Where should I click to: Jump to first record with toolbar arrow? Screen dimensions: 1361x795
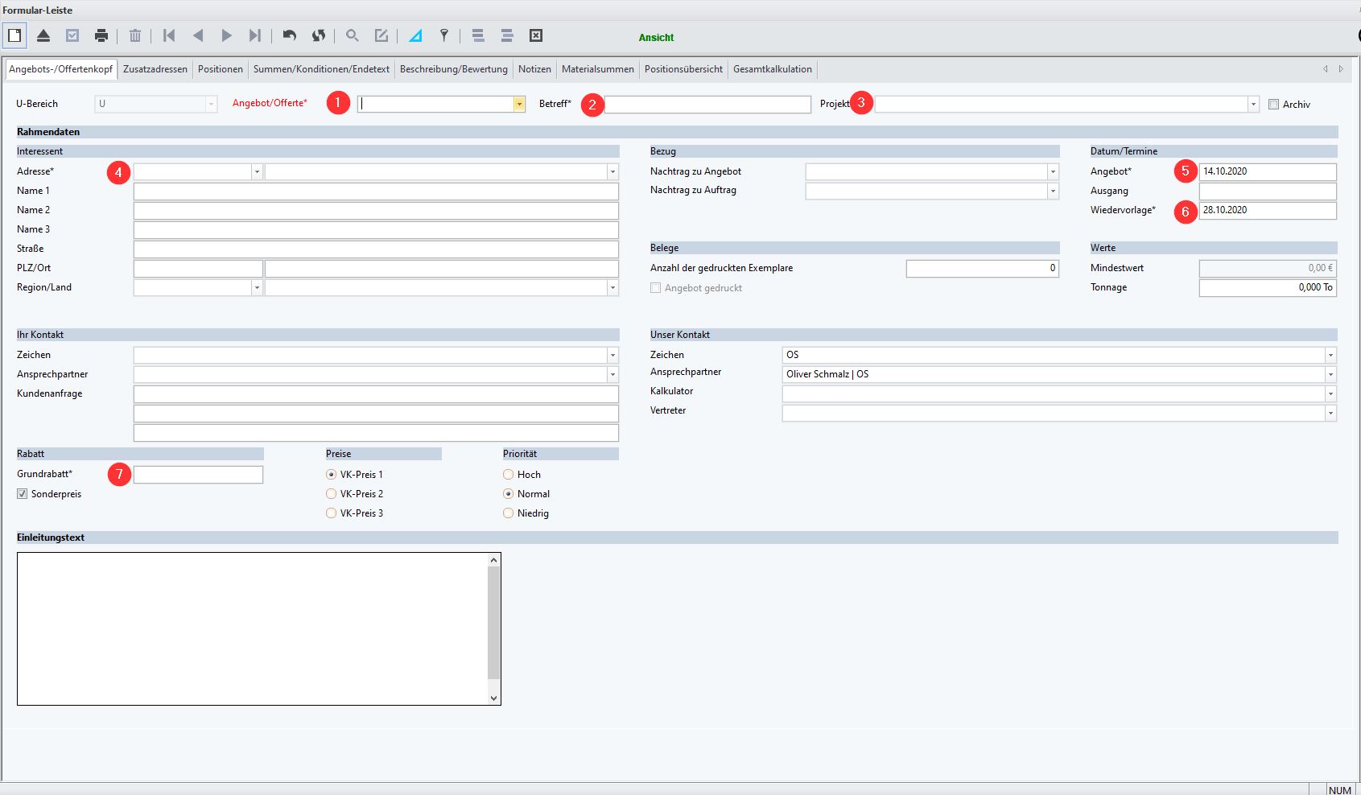point(169,35)
